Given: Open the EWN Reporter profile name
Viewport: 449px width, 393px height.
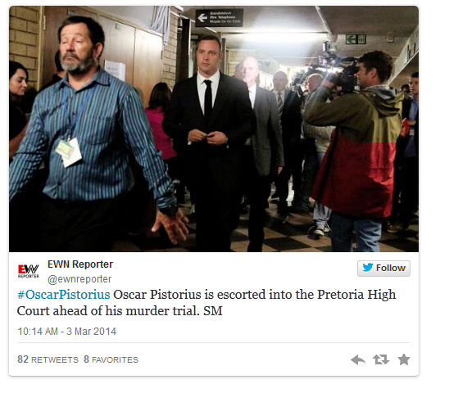Looking at the screenshot, I should click(80, 264).
